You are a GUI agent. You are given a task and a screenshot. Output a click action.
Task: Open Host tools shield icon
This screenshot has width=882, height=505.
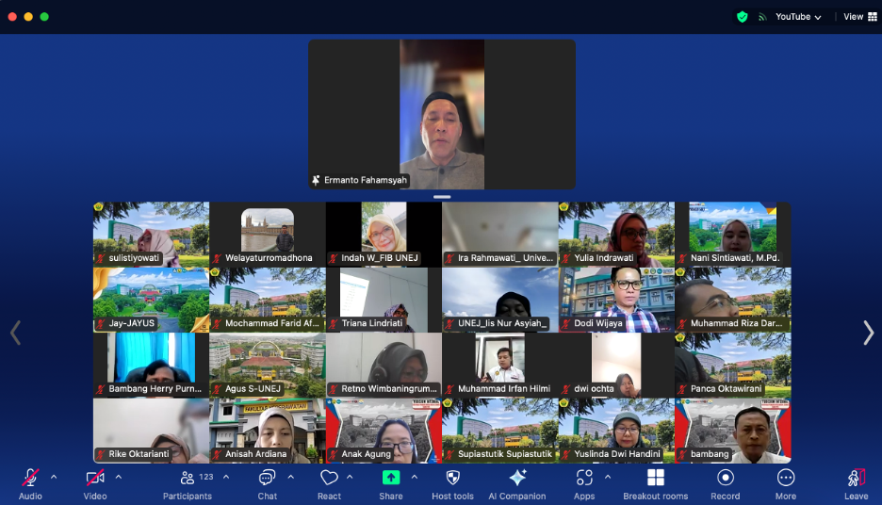pyautogui.click(x=452, y=482)
